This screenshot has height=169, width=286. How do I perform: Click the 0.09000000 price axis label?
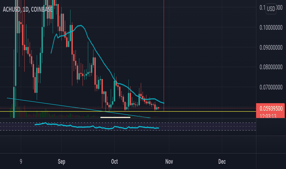pyautogui.click(x=271, y=48)
